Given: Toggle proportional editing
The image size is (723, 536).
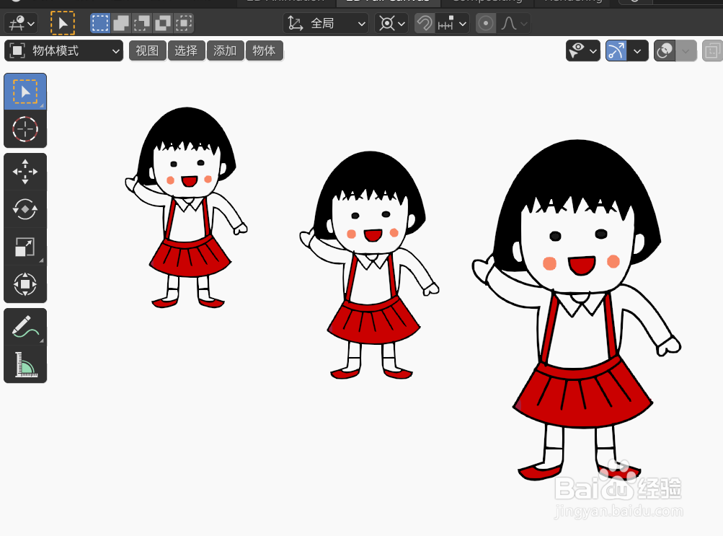Looking at the screenshot, I should click(486, 23).
